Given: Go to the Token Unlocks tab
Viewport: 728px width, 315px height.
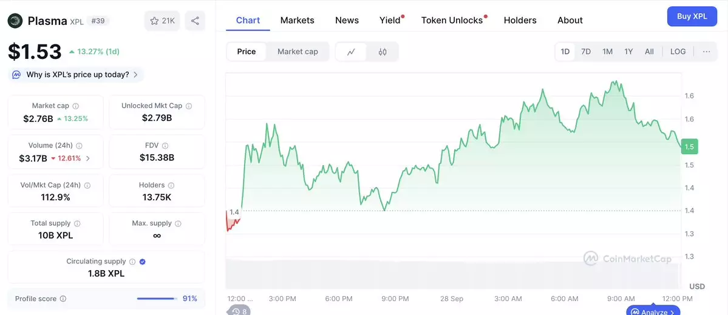Looking at the screenshot, I should pos(452,20).
